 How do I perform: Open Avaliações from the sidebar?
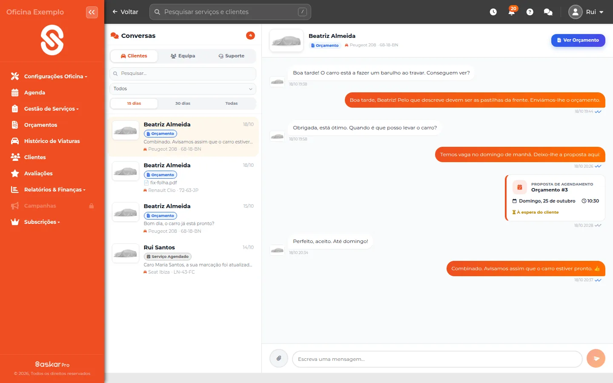tap(38, 173)
